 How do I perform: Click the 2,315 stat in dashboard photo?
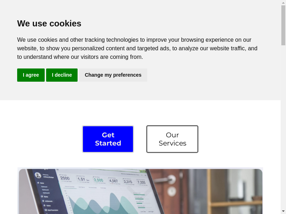pyautogui.click(x=128, y=182)
